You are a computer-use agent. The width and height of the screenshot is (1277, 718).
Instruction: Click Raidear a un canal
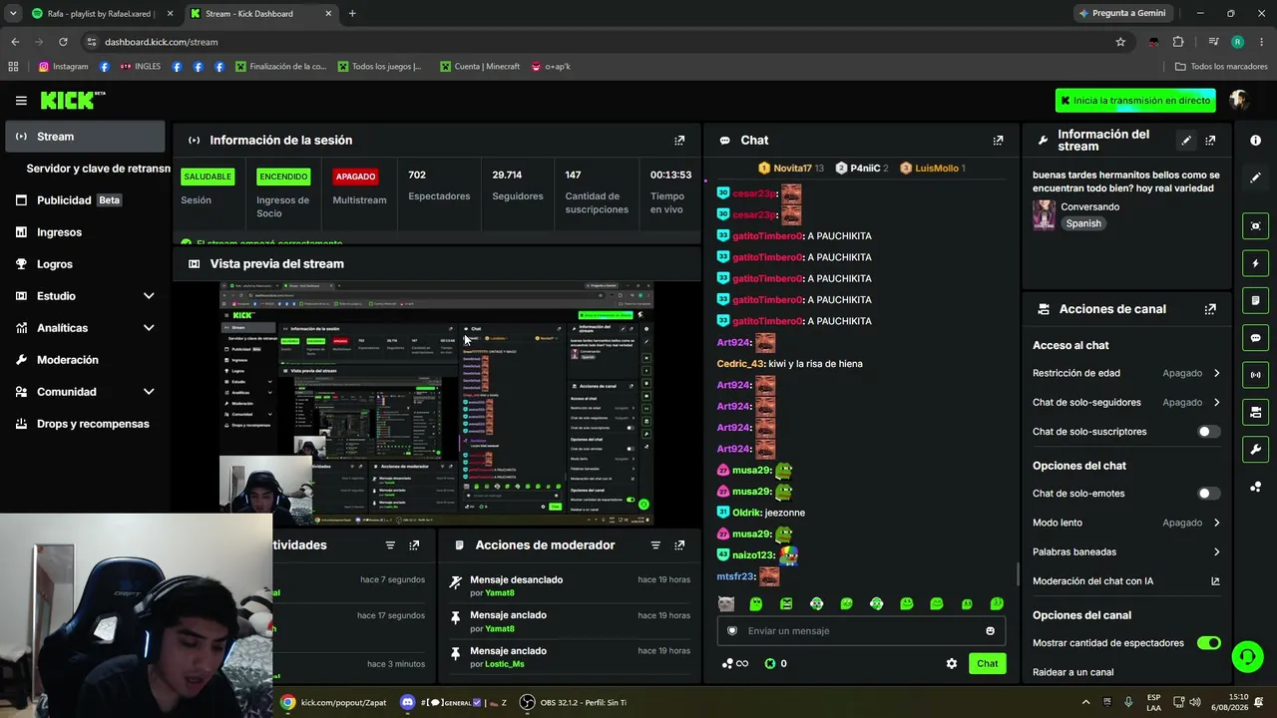[1072, 672]
